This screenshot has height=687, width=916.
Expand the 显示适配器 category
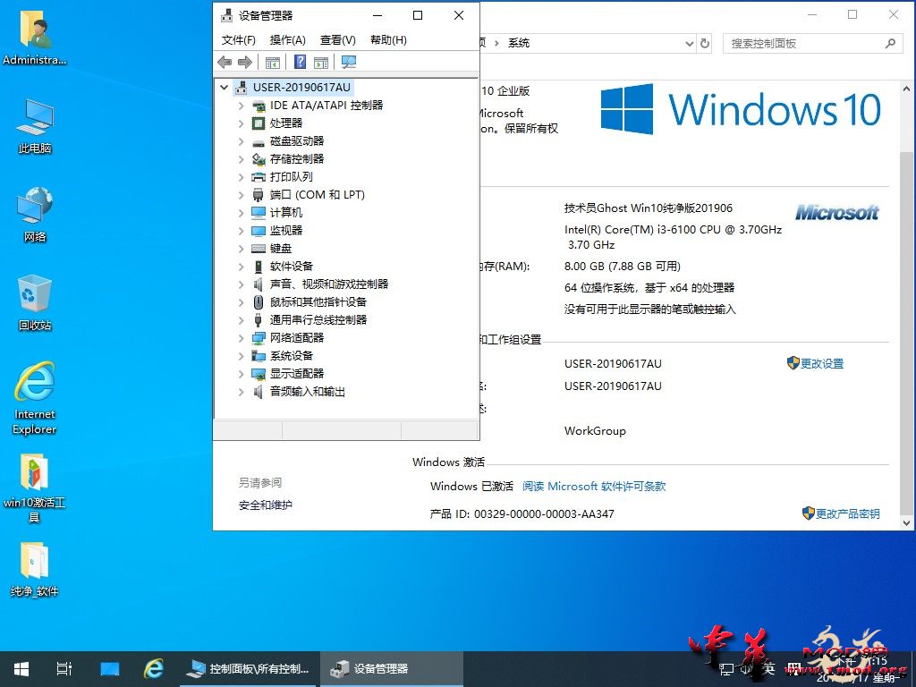241,374
